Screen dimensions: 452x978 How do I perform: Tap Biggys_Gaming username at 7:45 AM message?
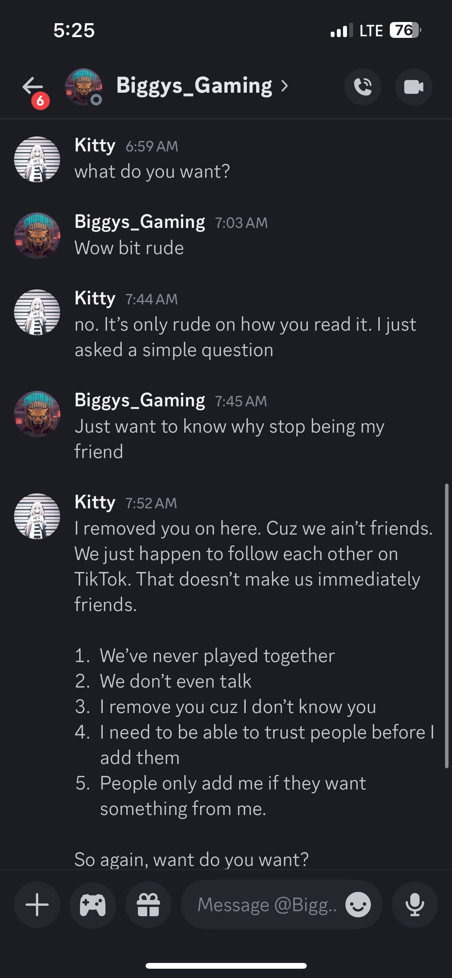(139, 400)
